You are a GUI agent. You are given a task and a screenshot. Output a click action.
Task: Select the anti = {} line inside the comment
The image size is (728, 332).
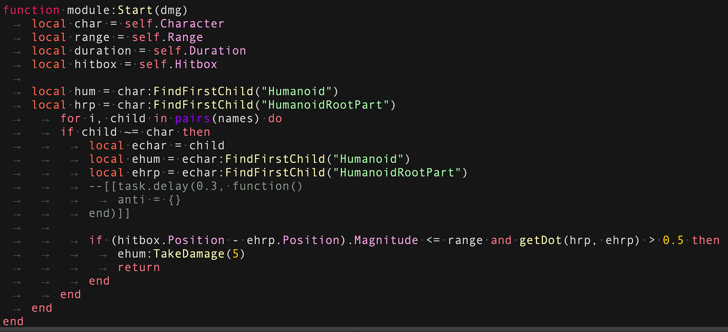150,199
